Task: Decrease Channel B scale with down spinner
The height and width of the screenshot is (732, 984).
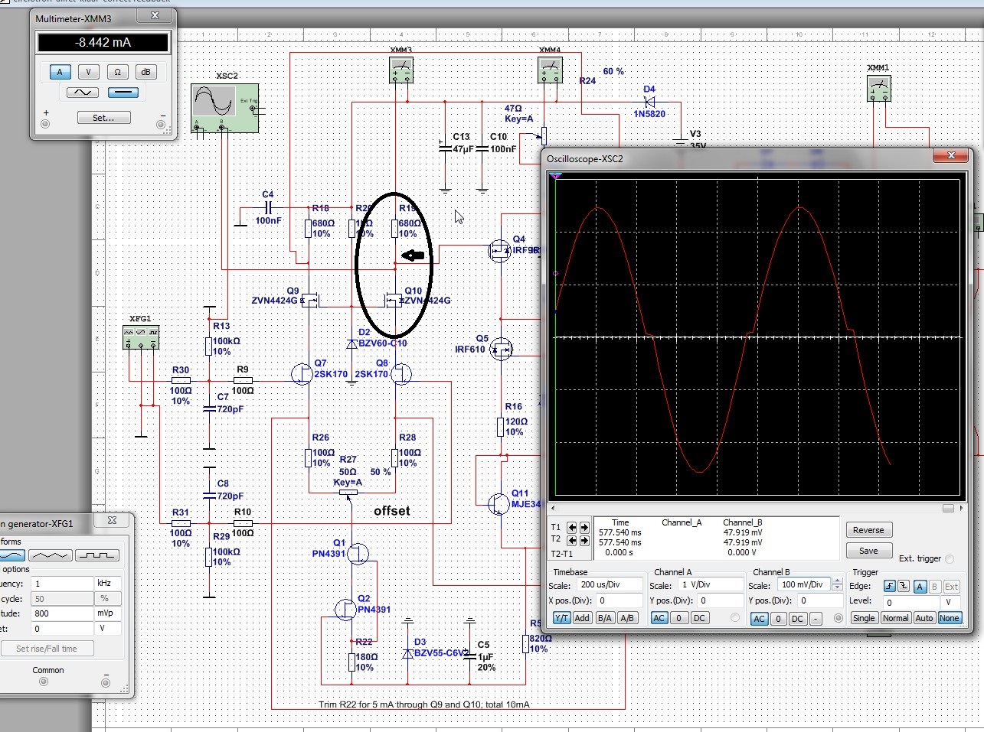Action: click(x=837, y=587)
